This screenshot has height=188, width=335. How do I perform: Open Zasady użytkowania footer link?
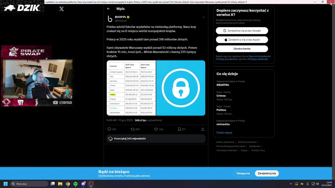(x=225, y=142)
